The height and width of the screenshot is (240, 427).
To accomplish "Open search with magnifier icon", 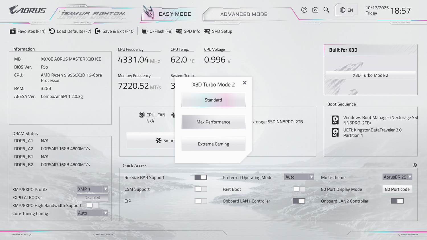I will pyautogui.click(x=326, y=10).
